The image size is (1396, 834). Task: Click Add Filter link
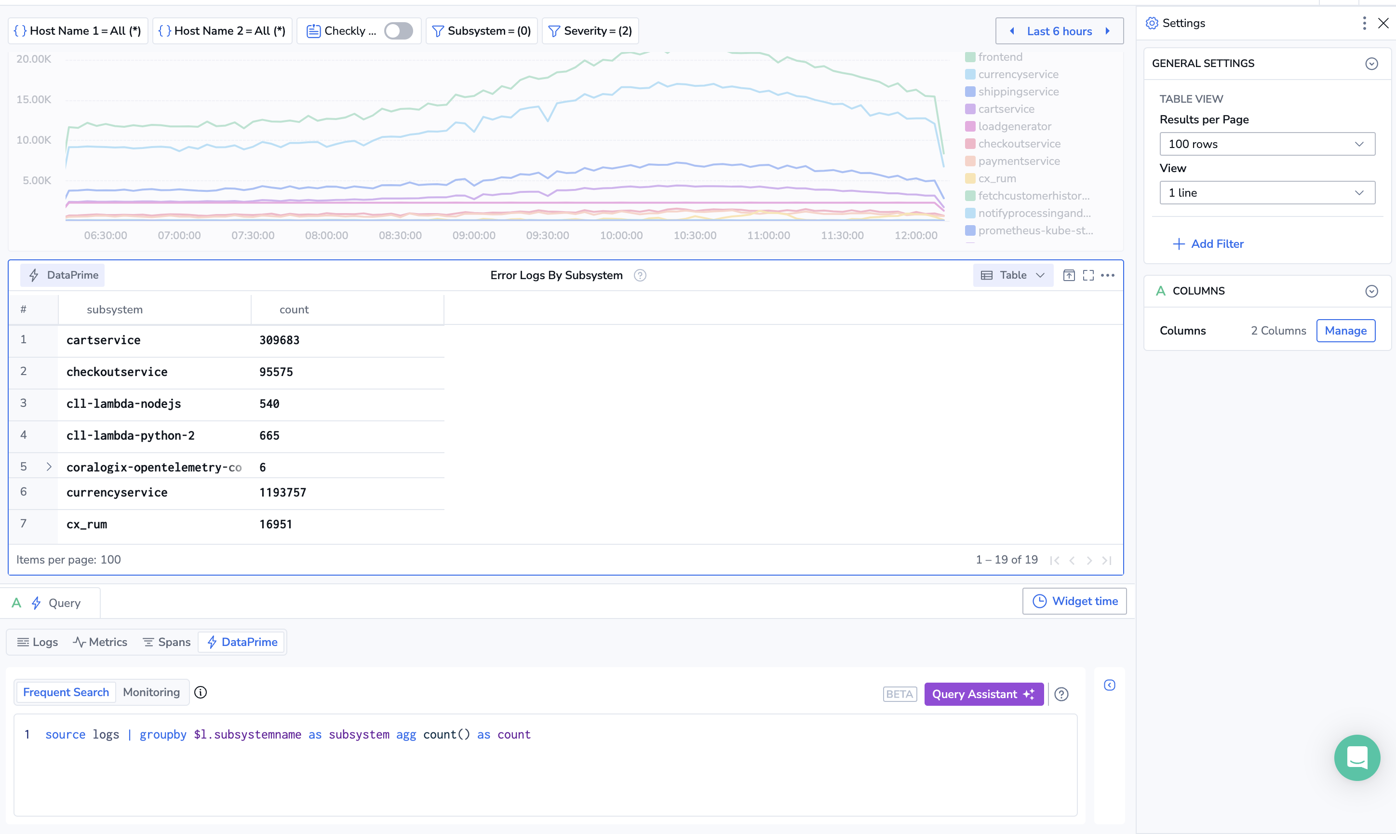1208,244
